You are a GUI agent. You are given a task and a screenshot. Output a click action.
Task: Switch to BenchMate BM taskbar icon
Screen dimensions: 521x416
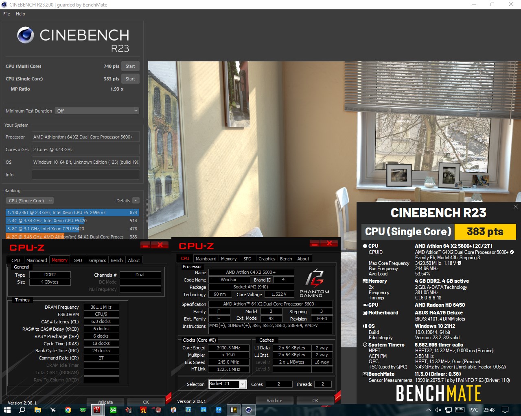click(x=234, y=410)
